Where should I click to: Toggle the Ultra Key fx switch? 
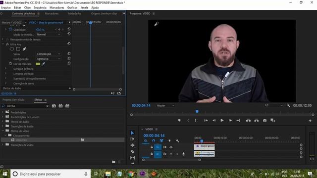tap(7, 44)
